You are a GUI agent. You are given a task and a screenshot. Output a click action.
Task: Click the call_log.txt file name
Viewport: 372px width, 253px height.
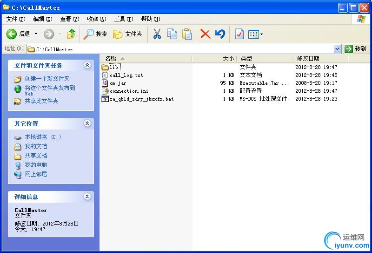tap(126, 75)
